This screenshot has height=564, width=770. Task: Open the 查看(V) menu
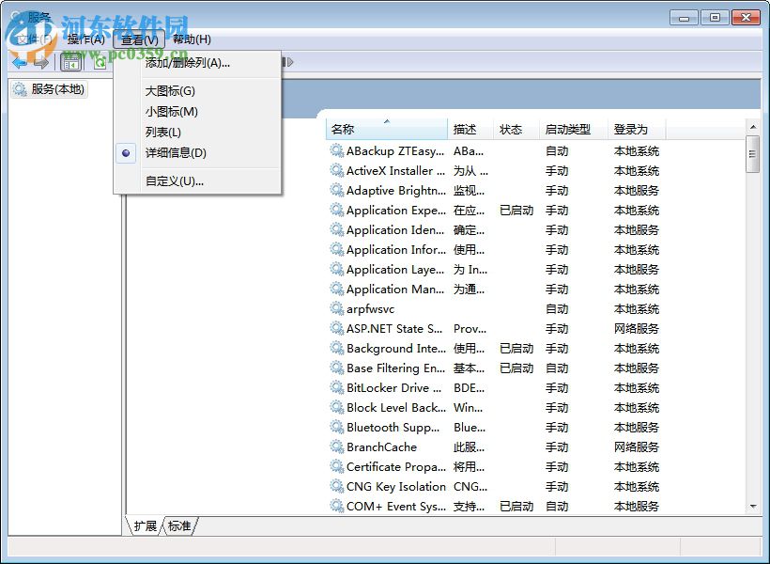coord(138,39)
